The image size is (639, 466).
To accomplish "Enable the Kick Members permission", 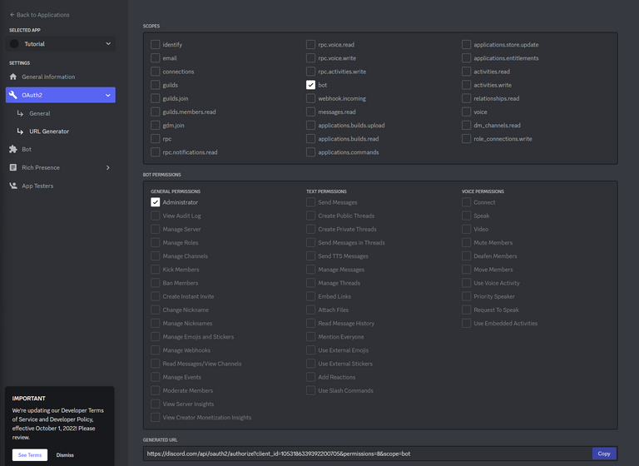I will coord(156,270).
